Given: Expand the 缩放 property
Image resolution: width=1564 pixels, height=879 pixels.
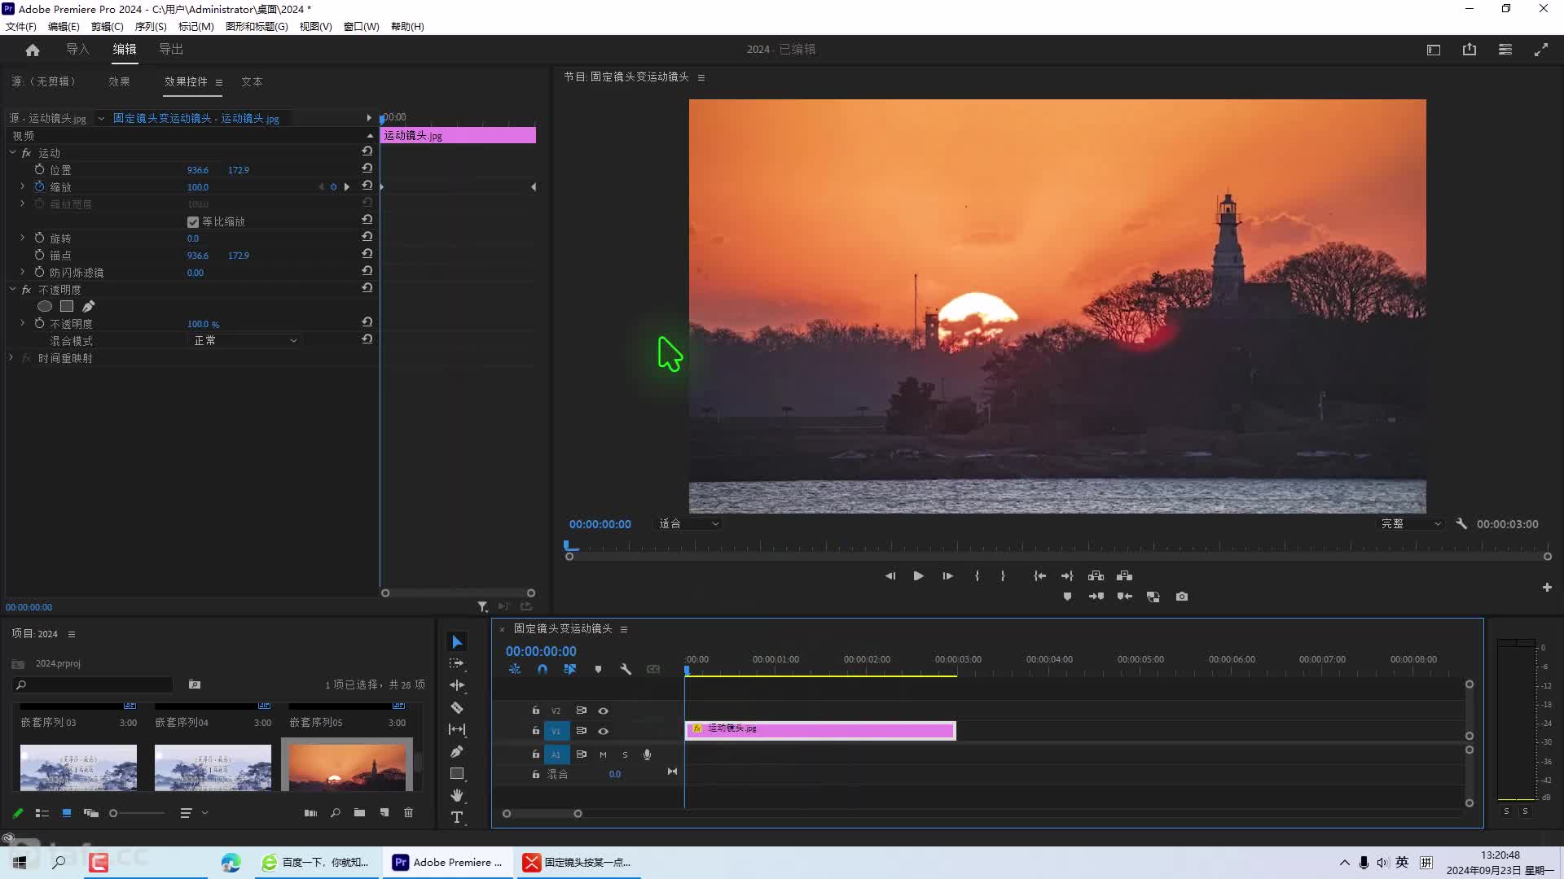Looking at the screenshot, I should (23, 186).
